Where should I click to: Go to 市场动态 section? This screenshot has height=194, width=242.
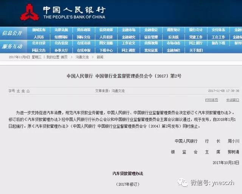[174, 43]
